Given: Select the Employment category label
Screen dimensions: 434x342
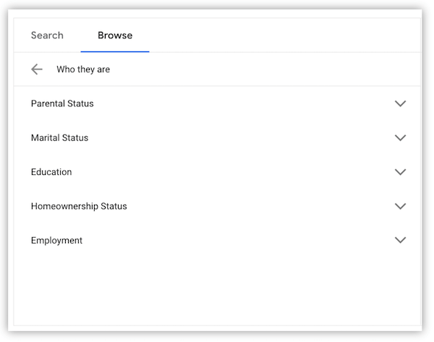Looking at the screenshot, I should 56,240.
